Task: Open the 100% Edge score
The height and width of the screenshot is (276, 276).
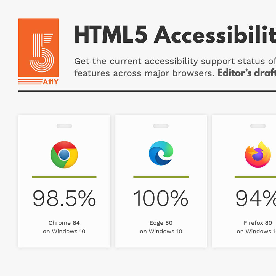Action: click(x=161, y=198)
